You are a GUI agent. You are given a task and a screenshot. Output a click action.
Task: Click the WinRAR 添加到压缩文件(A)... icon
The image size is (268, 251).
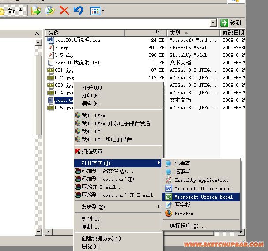tap(78, 171)
